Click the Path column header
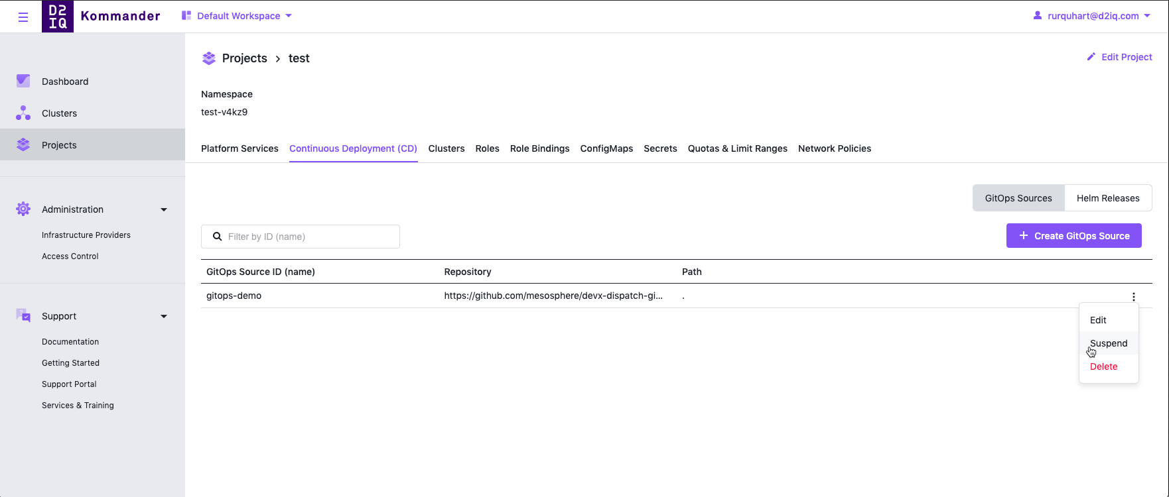The width and height of the screenshot is (1169, 497). click(691, 272)
